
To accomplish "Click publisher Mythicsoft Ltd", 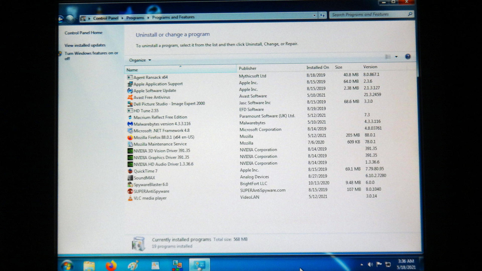I will 252,76.
